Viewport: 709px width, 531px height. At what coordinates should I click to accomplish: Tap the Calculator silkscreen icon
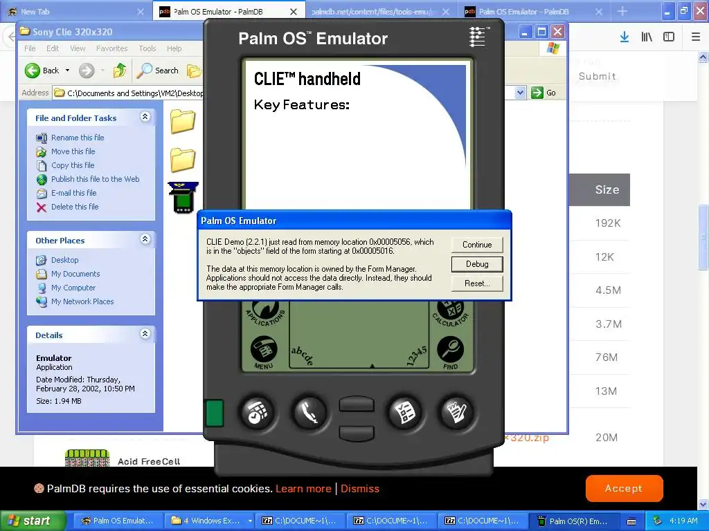(451, 313)
